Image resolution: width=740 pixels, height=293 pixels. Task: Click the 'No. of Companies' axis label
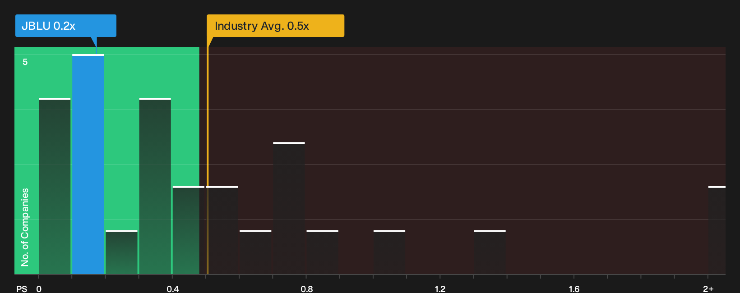(25, 227)
